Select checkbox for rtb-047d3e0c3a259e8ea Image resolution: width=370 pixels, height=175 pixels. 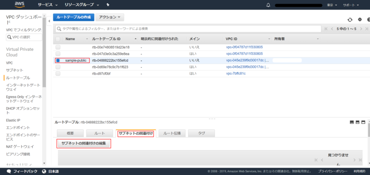pyautogui.click(x=58, y=54)
